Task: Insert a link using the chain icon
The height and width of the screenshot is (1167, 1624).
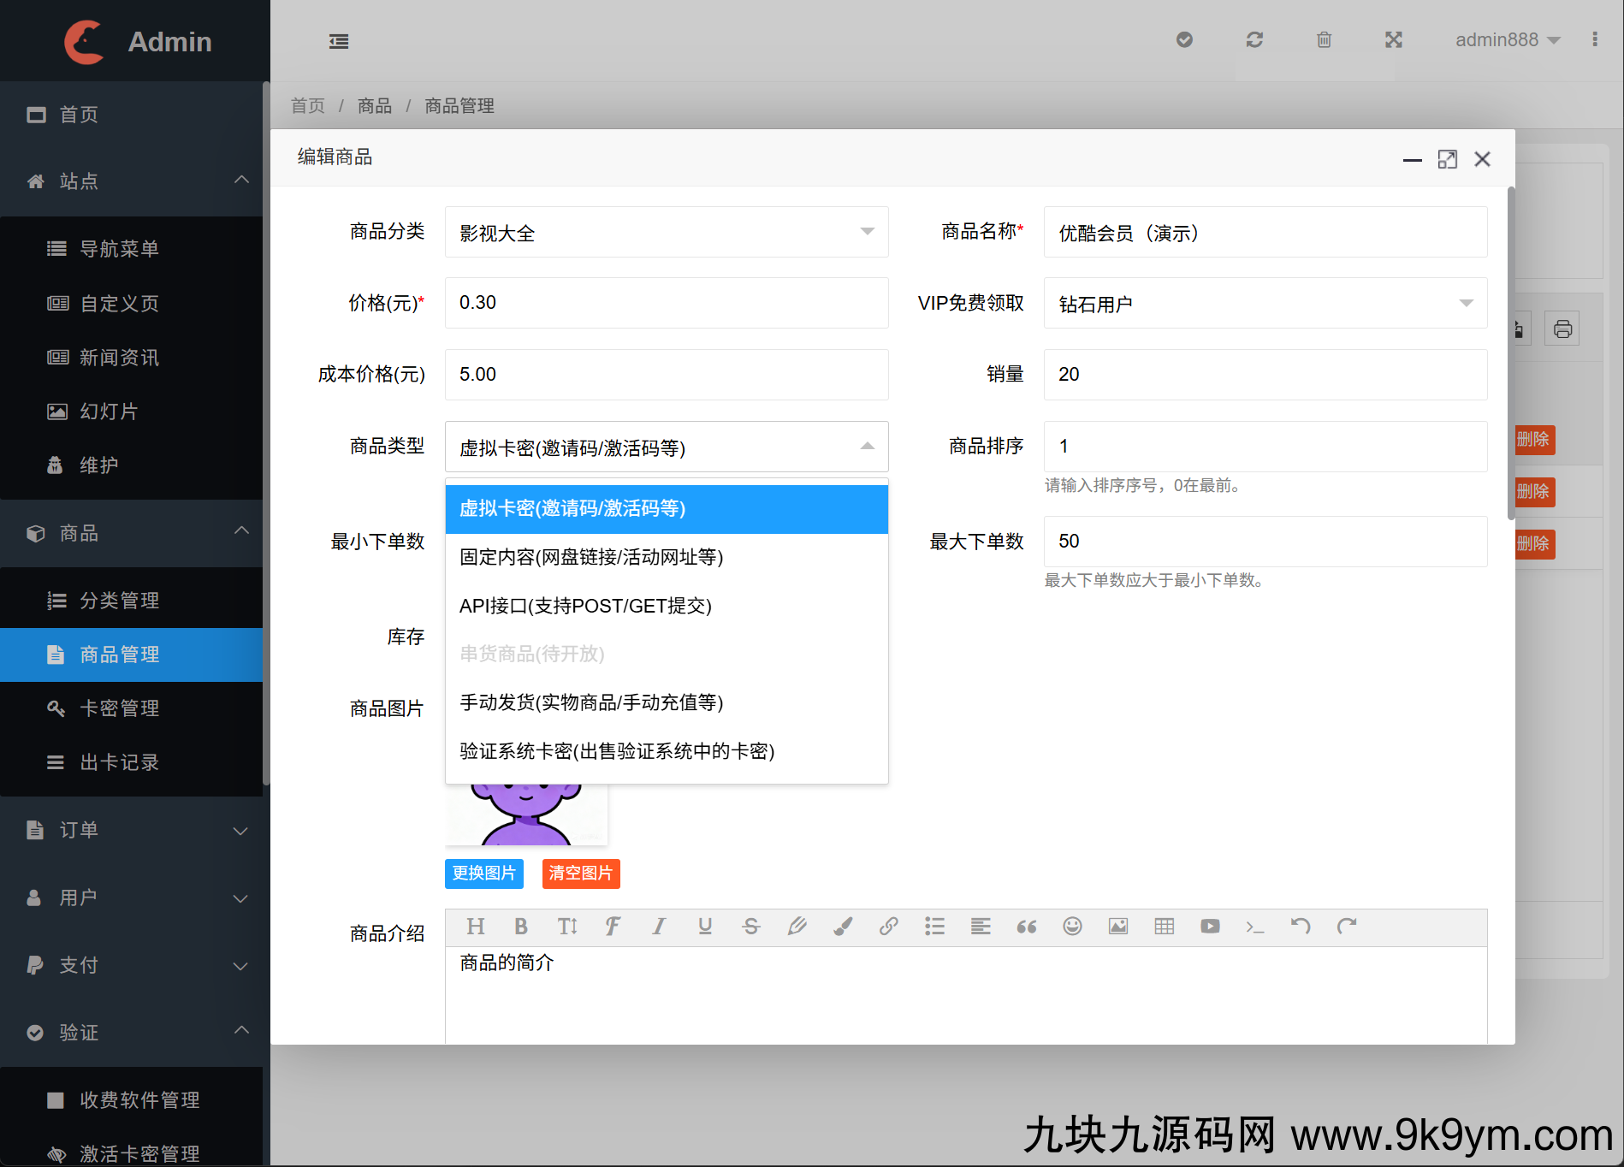Action: (888, 927)
